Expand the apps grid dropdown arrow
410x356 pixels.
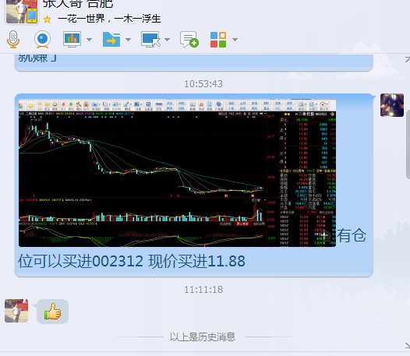pos(235,40)
